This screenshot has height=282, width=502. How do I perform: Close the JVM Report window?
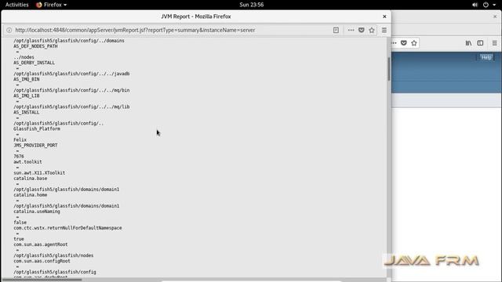click(384, 16)
